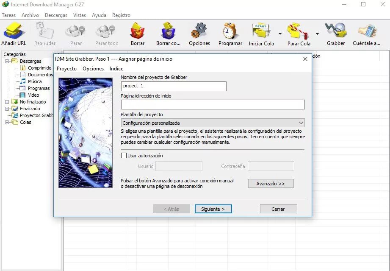Open the Parar Cola dropdown arrow
This screenshot has width=390, height=271.
tap(317, 34)
